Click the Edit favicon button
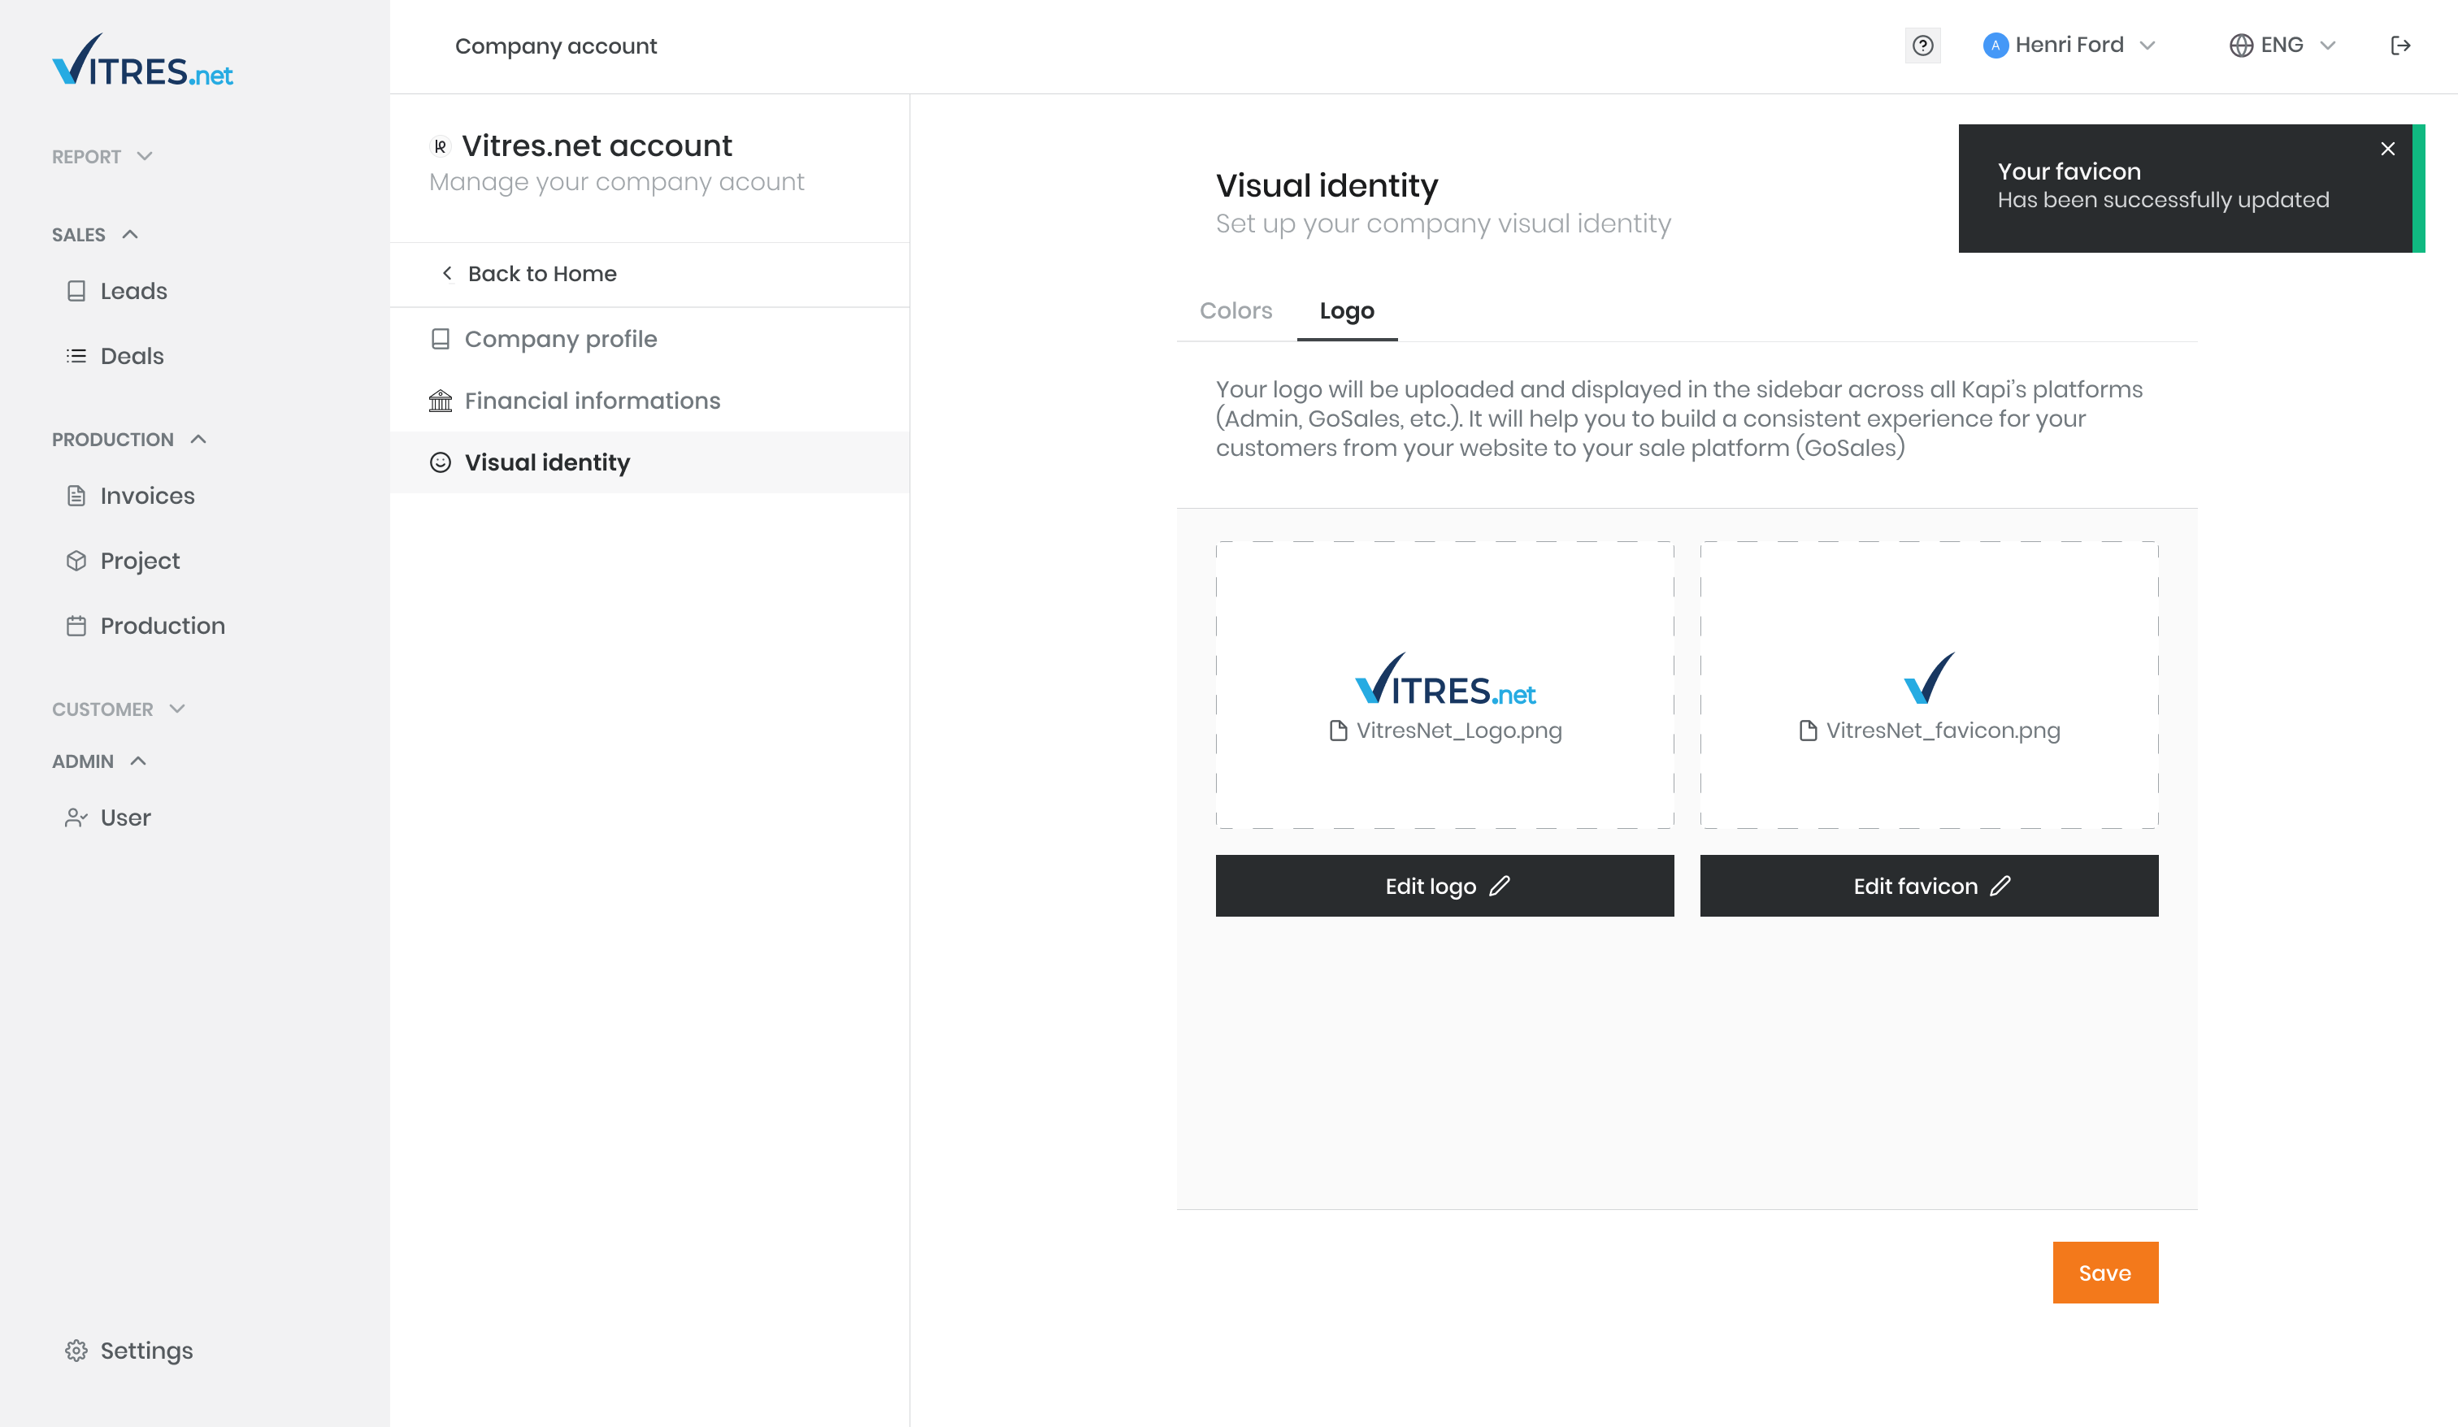This screenshot has height=1427, width=2458. pyautogui.click(x=1928, y=886)
